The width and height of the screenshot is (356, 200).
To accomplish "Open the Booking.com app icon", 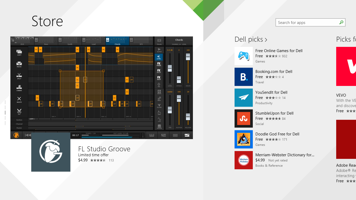I will [244, 77].
